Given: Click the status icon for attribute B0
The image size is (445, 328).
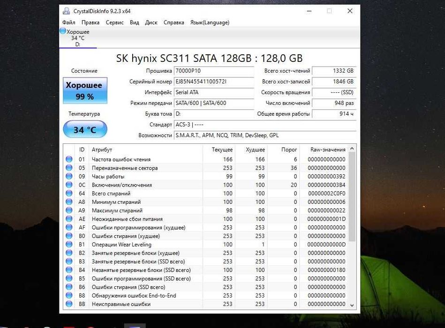Looking at the screenshot, I should tap(69, 236).
